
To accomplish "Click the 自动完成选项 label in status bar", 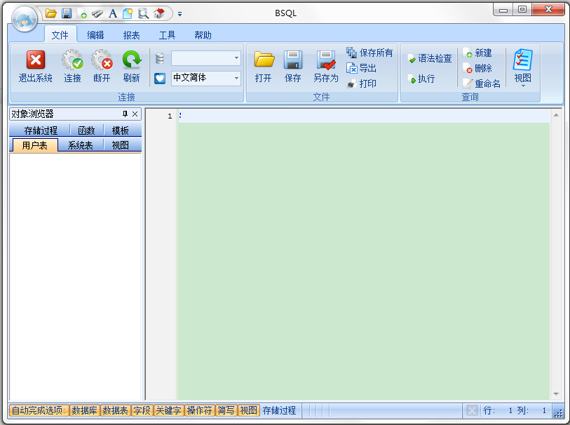I will (39, 411).
